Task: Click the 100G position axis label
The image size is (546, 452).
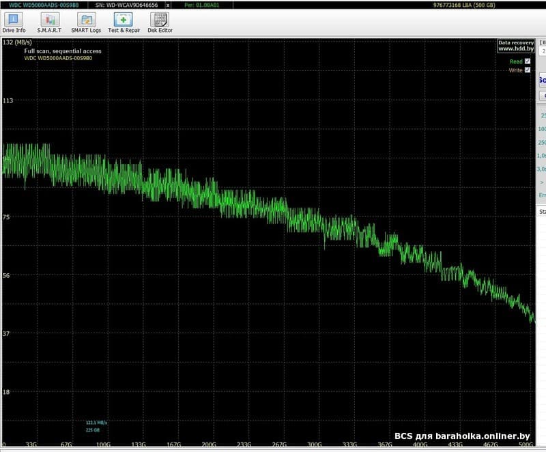Action: (x=103, y=444)
